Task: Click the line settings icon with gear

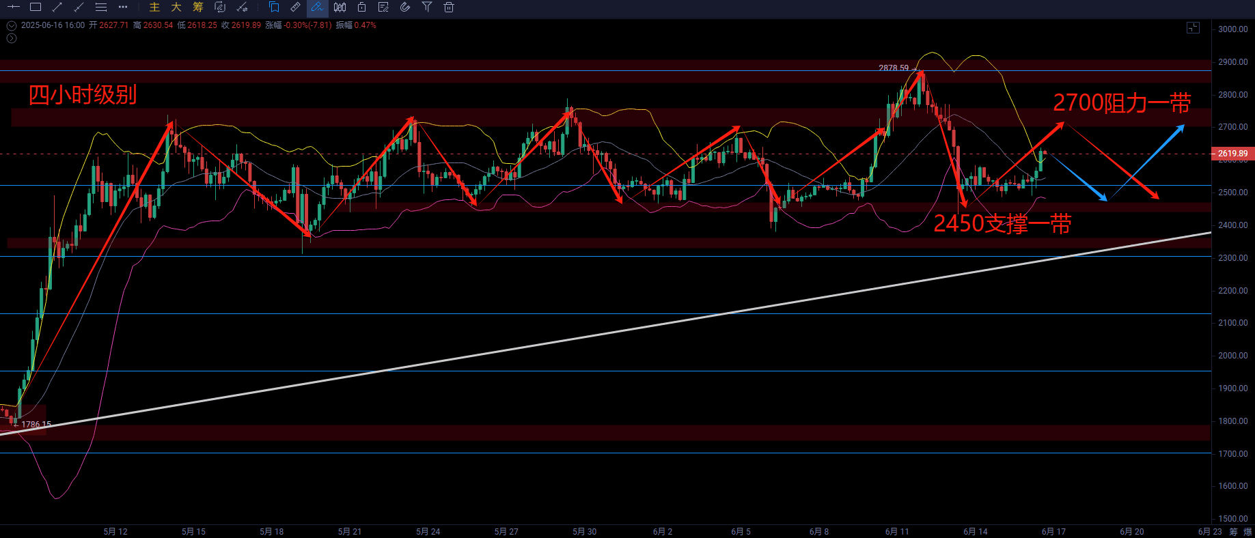Action: pyautogui.click(x=242, y=8)
